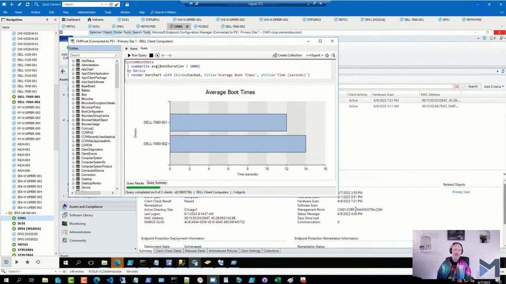Go forward with the right arrow query icon
506x284 pixels.
(170, 55)
